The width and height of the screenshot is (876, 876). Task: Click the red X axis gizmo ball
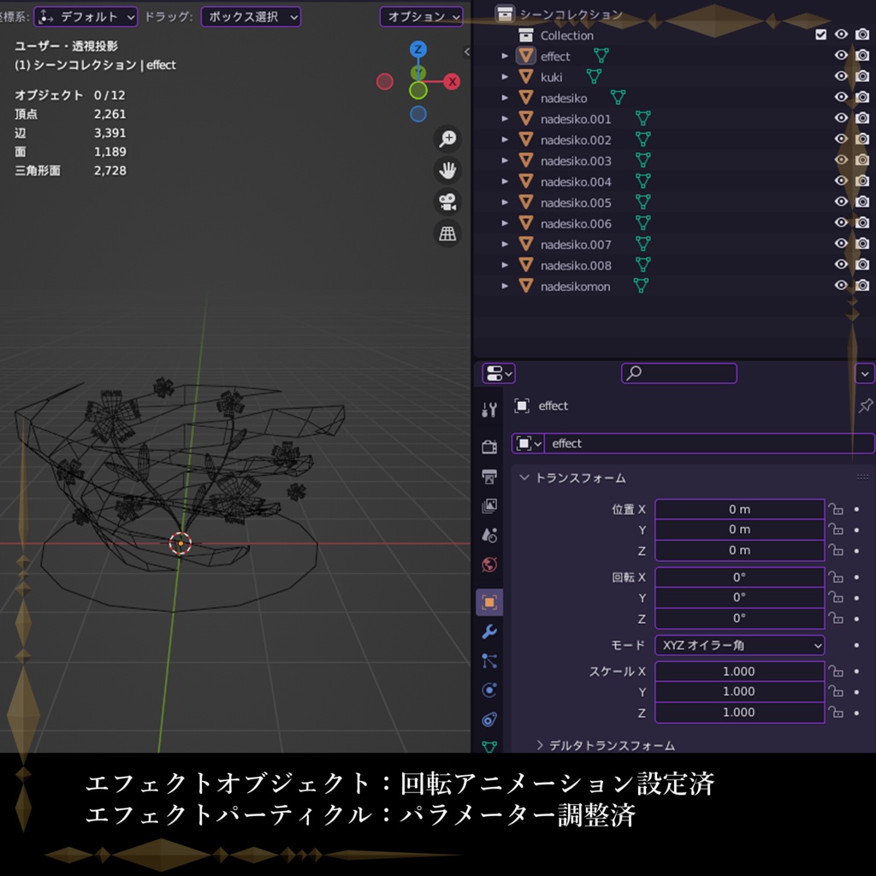(x=452, y=81)
